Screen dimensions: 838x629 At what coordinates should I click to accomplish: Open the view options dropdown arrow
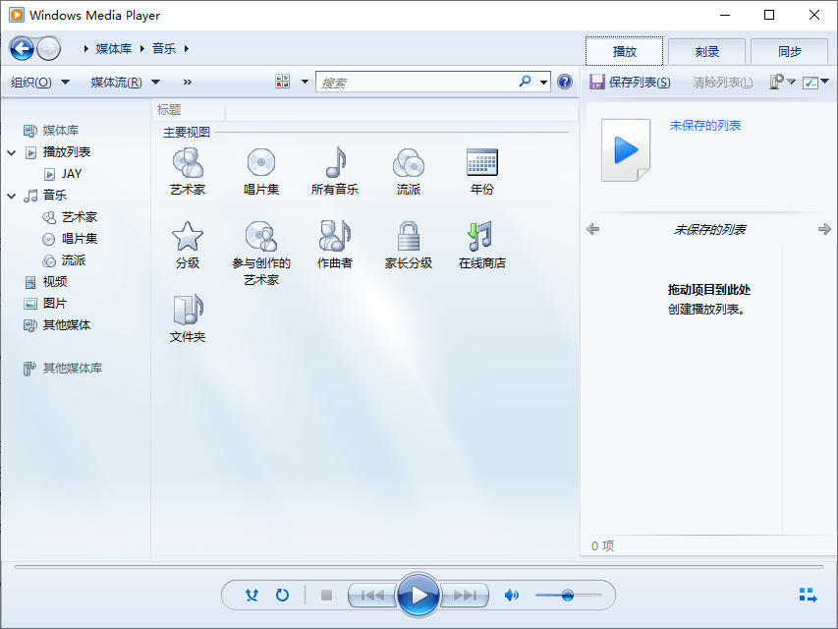click(305, 82)
